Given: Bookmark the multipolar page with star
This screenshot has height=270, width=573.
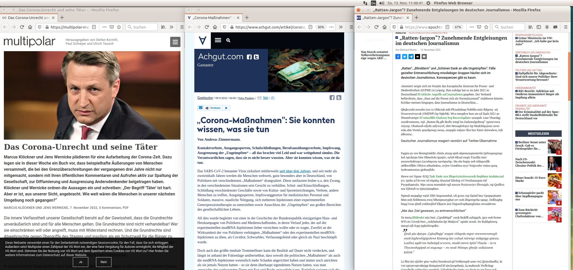Looking at the screenshot, I should click(119, 27).
